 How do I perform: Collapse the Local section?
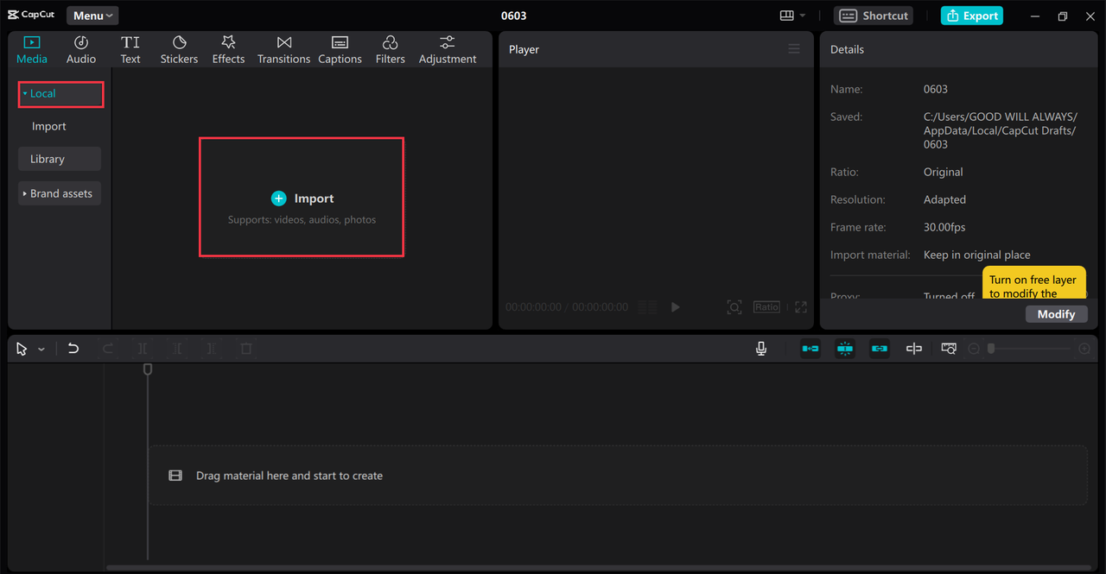(60, 94)
